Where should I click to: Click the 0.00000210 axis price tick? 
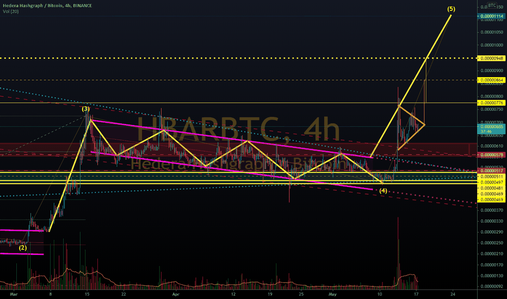[x=491, y=254]
